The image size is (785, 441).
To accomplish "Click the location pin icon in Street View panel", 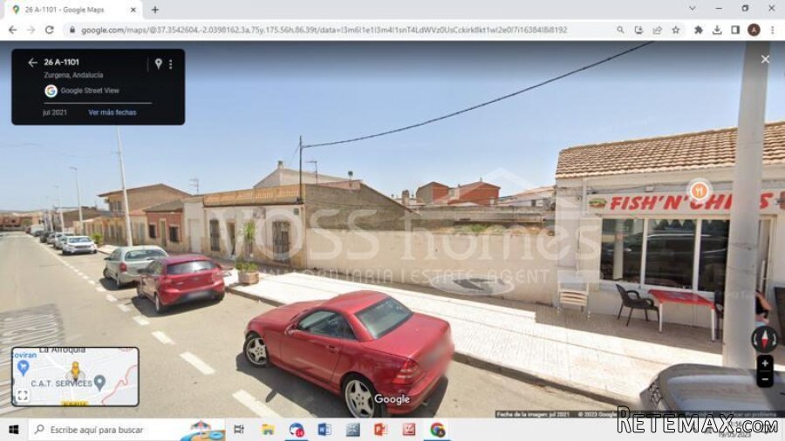I will pyautogui.click(x=158, y=64).
